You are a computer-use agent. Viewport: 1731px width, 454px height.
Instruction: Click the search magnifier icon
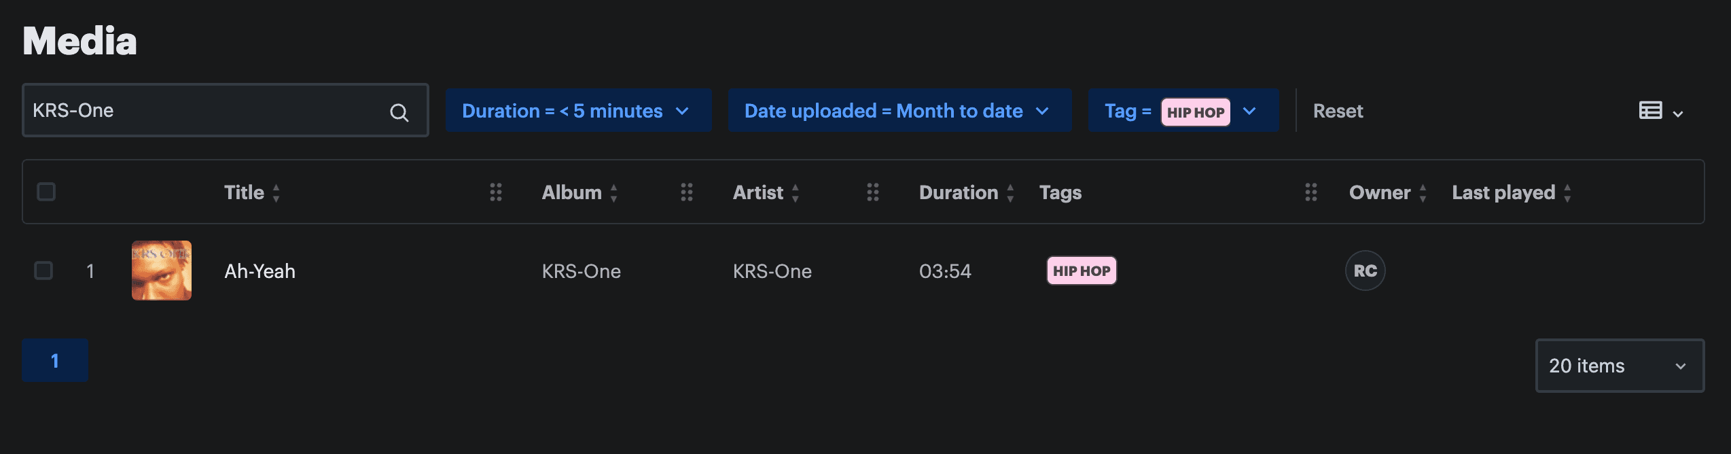tap(399, 112)
